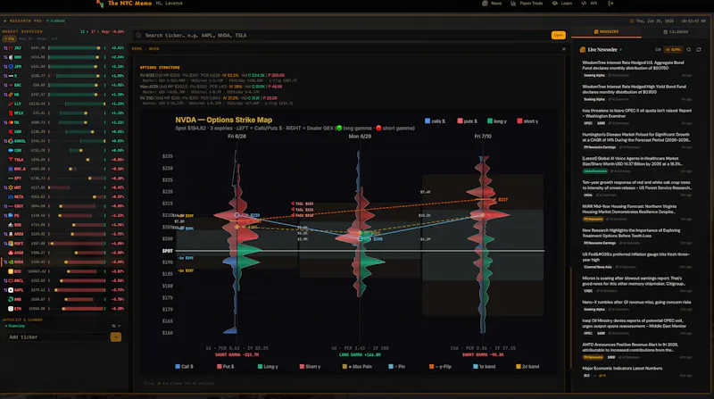Image resolution: width=714 pixels, height=399 pixels.
Task: Switch to the Newswire tab
Action: [x=606, y=32]
